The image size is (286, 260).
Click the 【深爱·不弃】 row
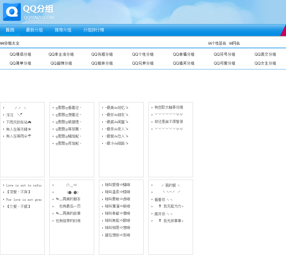pos(18,192)
